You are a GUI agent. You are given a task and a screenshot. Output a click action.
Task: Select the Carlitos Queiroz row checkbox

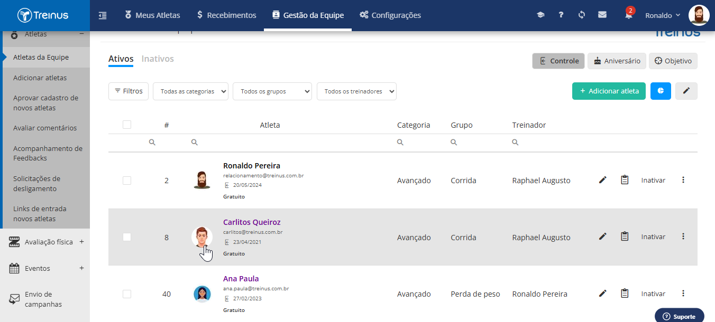(x=127, y=237)
